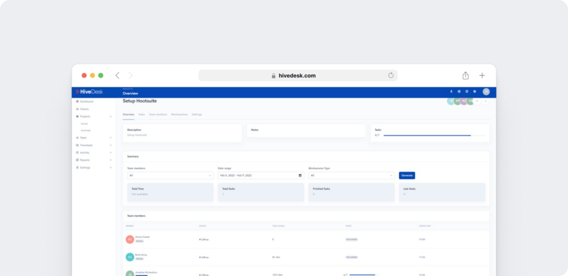Click the browser page reload icon
Viewport: 568px width, 276px height.
coord(390,75)
